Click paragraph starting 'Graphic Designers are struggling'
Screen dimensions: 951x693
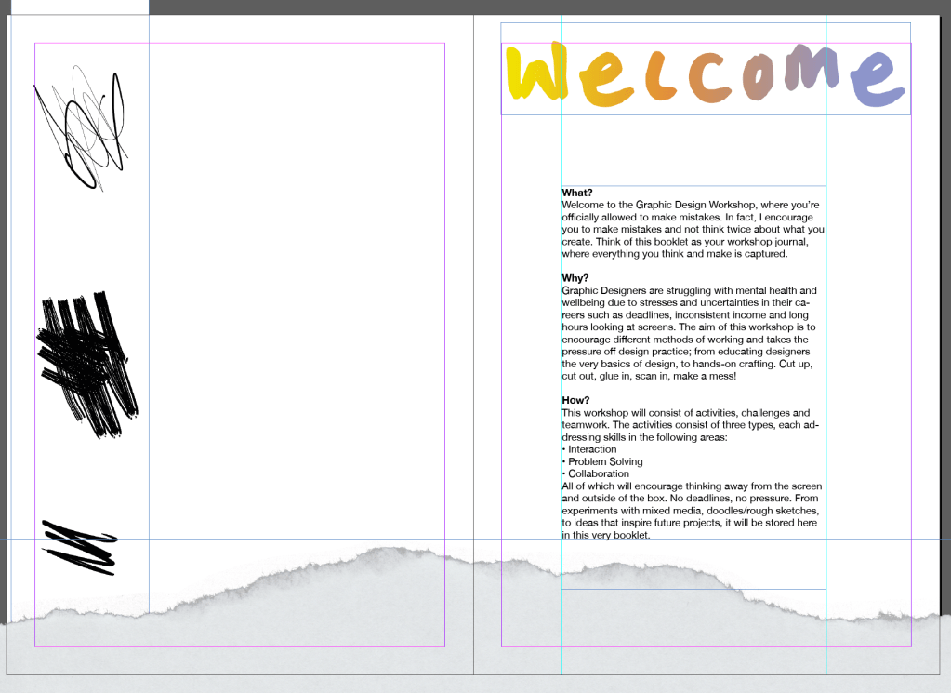(x=689, y=291)
